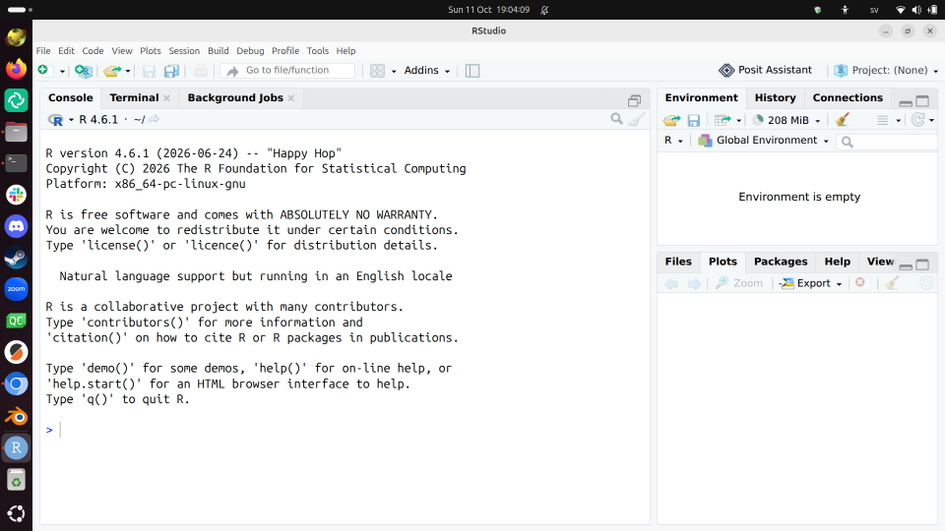Create a new file with the green plus icon

point(43,71)
